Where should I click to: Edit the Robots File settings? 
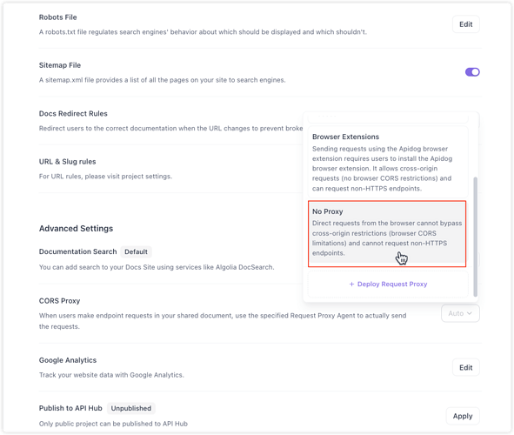(465, 24)
